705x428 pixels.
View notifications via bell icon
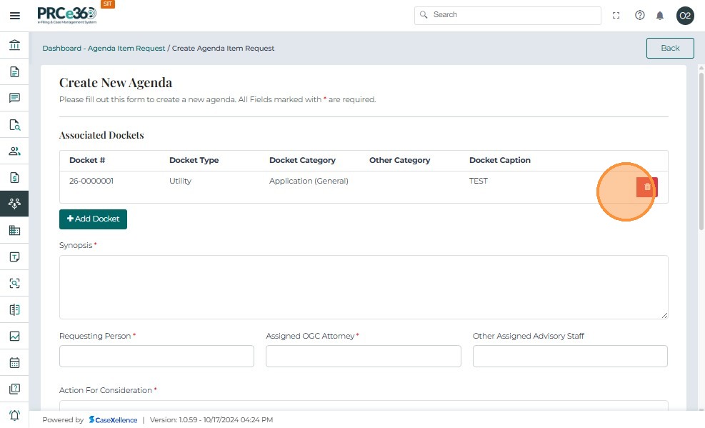pos(660,15)
